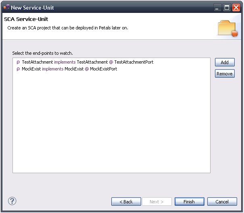Click the TestAttachment endpoint's purple icon
The image size is (244, 213).
(x=18, y=62)
